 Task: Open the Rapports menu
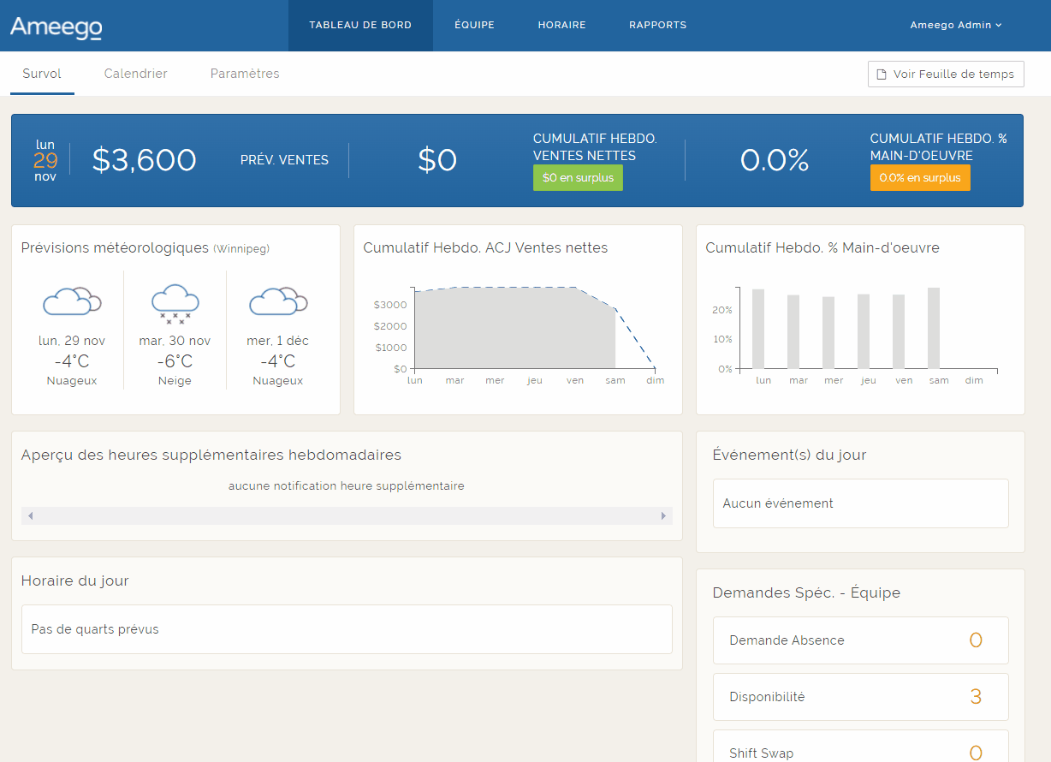pyautogui.click(x=657, y=26)
